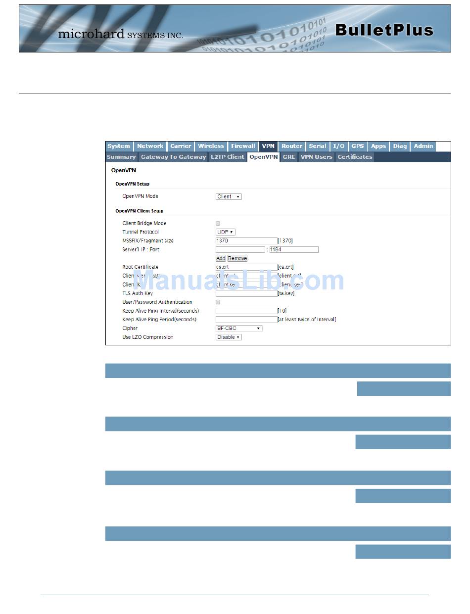Screen dimensions: 470x614
Task: Open the Gateway To Gateway sub-tab
Action: [x=173, y=157]
